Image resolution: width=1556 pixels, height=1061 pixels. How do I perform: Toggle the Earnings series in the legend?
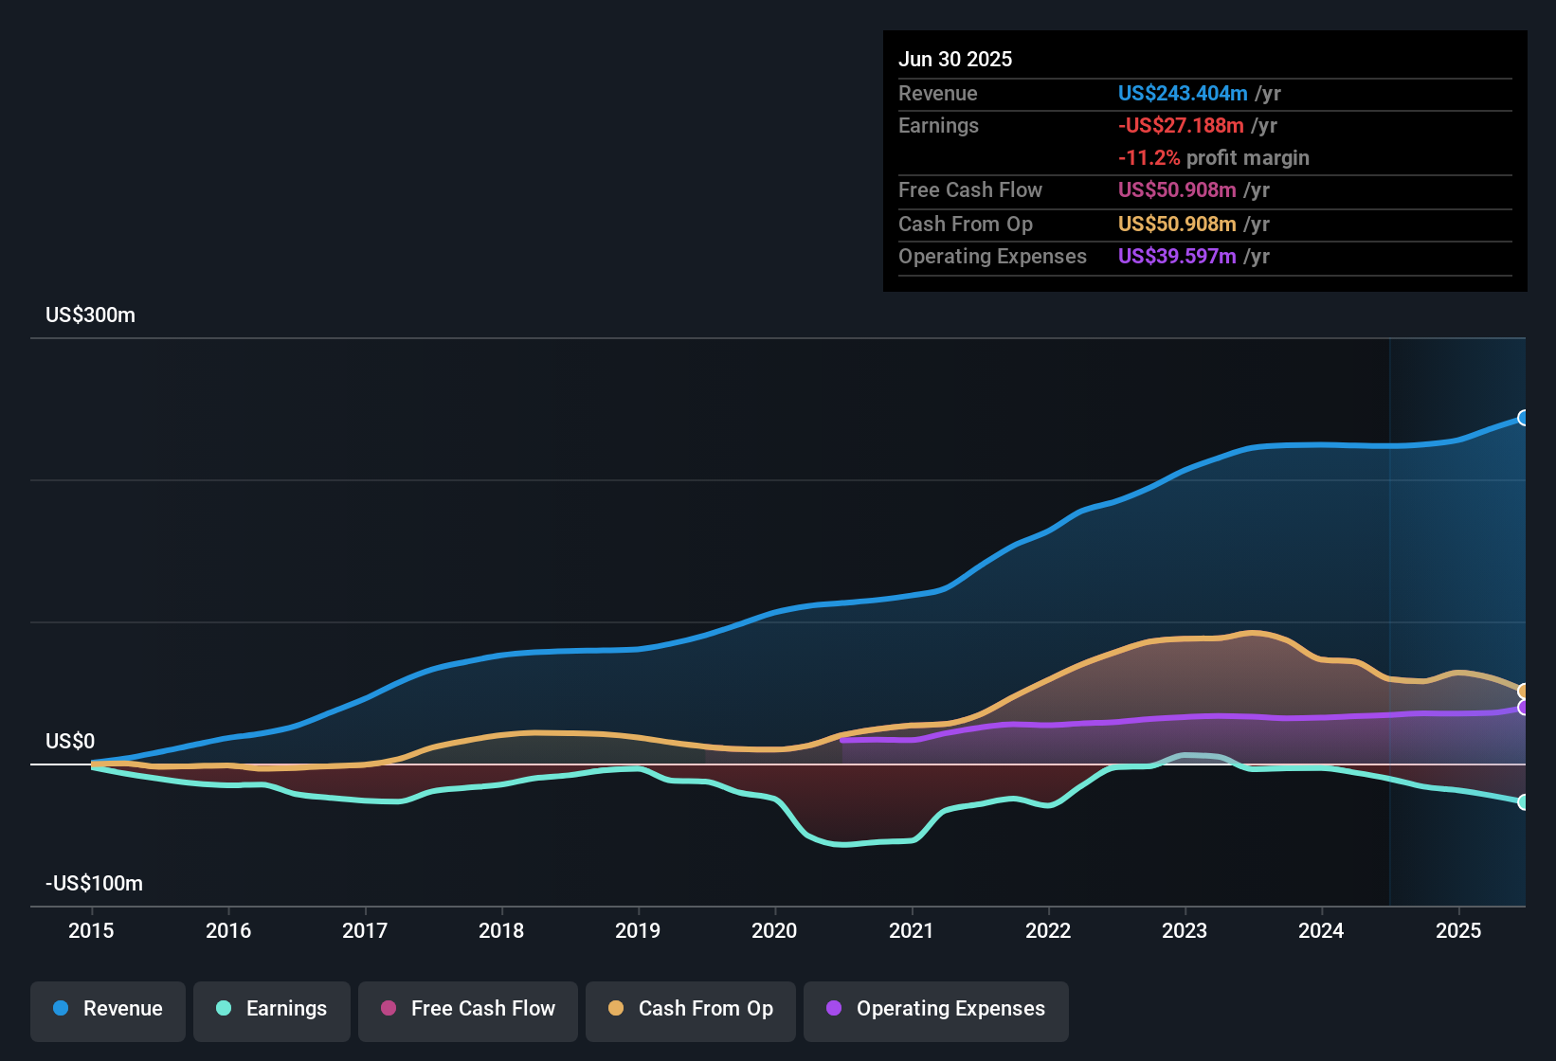(x=285, y=1008)
